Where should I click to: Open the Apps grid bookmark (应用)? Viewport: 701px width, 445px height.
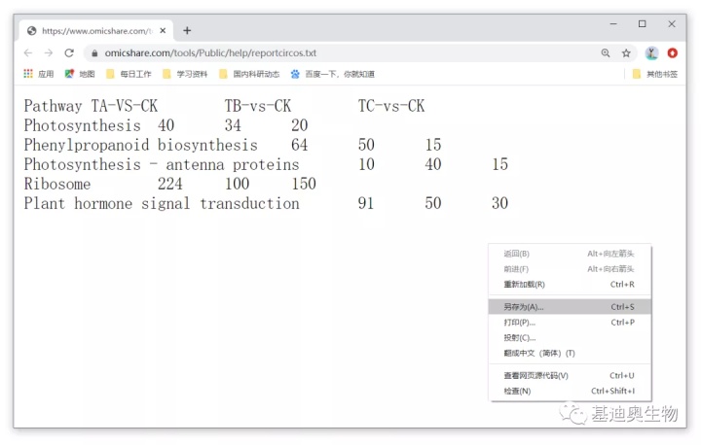click(38, 74)
